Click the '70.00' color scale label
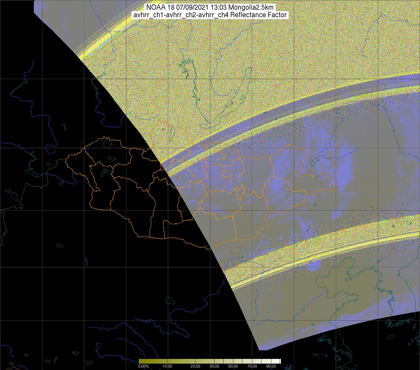The image size is (420, 370). 252,366
